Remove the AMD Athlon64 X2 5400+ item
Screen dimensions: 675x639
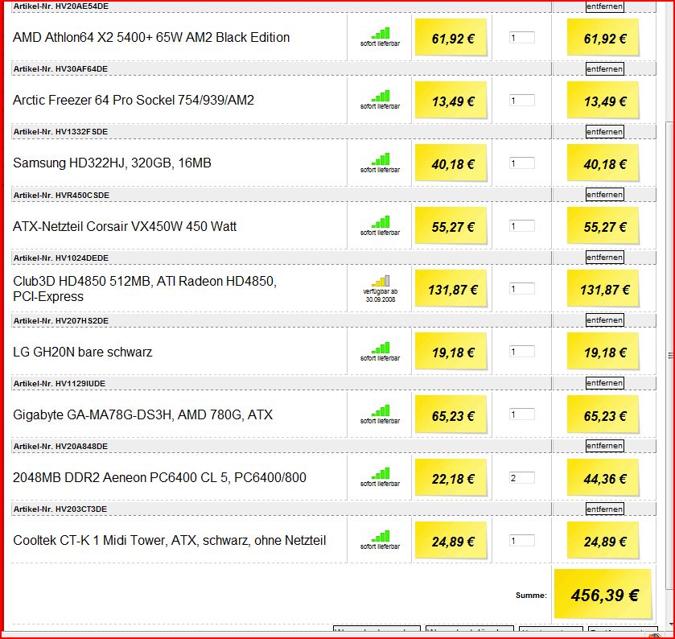click(x=604, y=6)
